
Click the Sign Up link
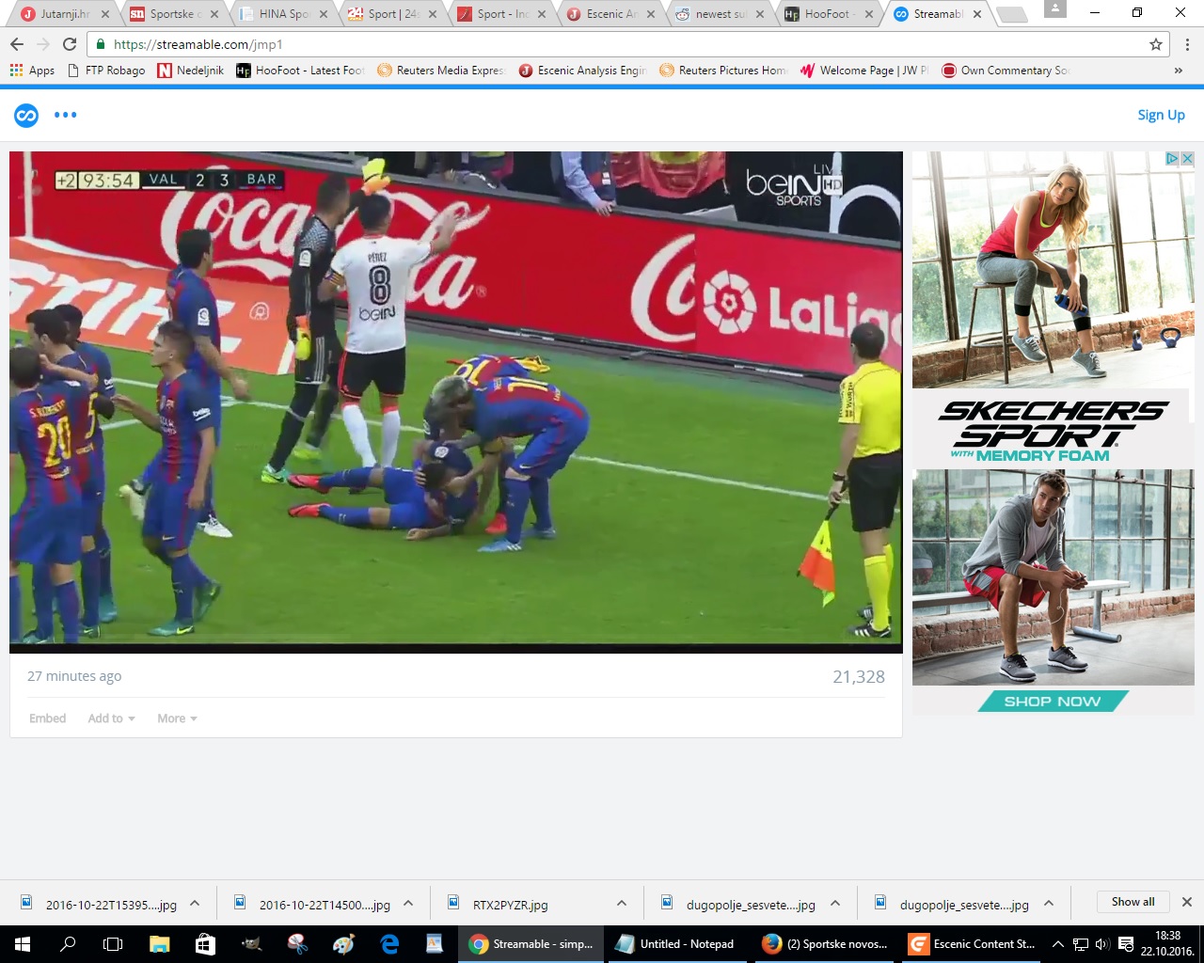[1161, 115]
